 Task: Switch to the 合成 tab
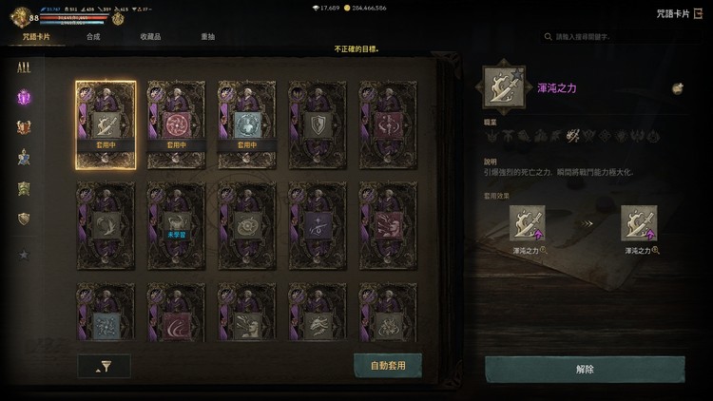pos(93,37)
